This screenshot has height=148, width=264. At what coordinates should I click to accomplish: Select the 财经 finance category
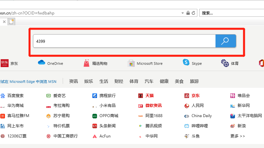click(x=119, y=81)
